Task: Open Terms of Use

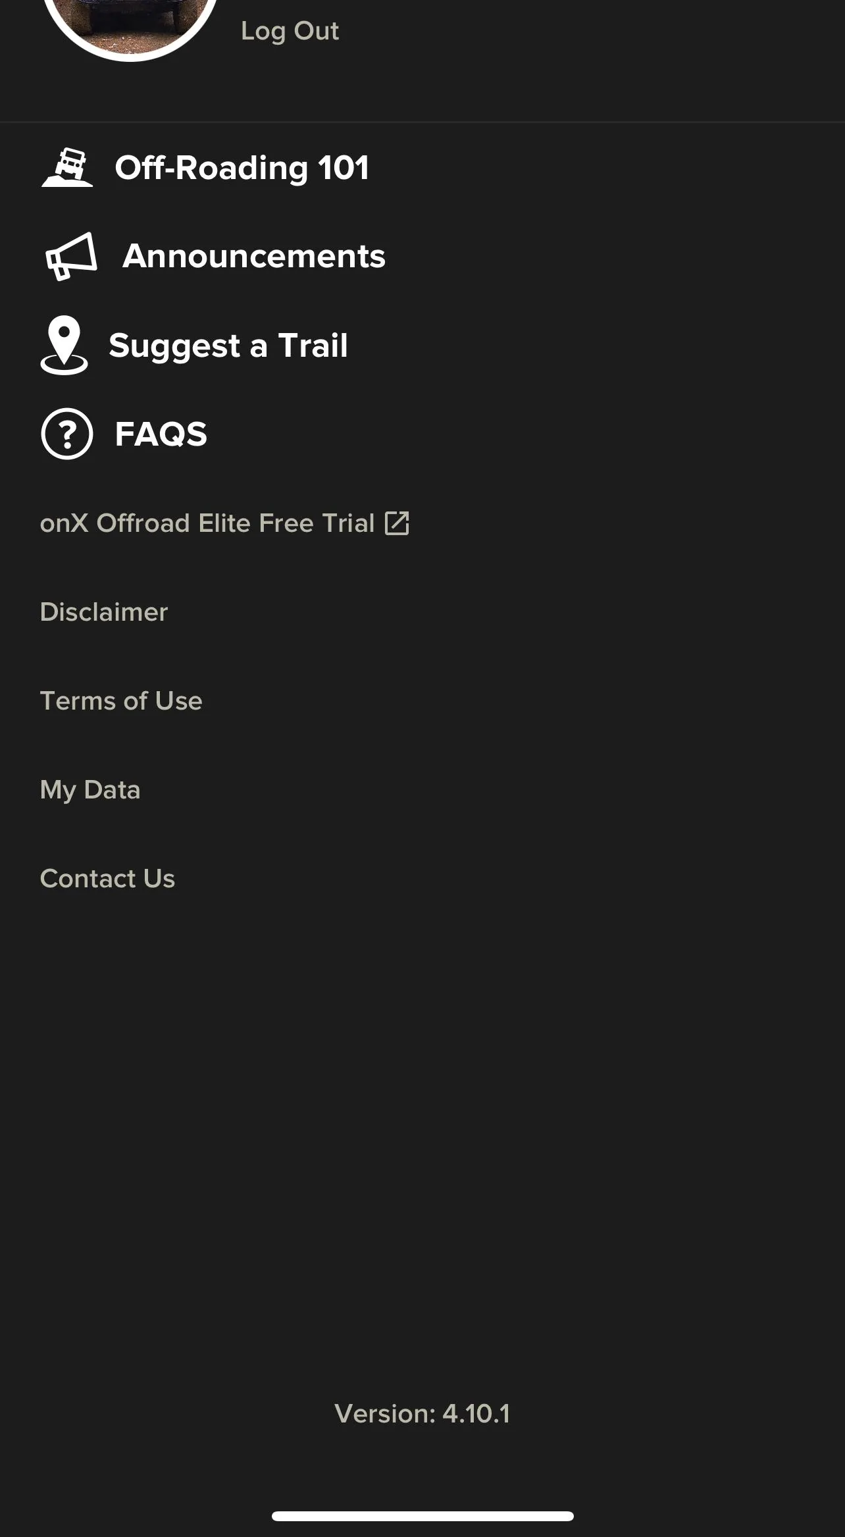Action: coord(121,701)
